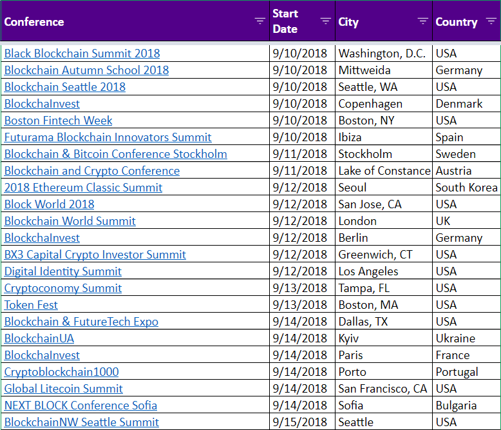Select the Boston, MA city cell
This screenshot has height=430, width=501.
click(x=384, y=305)
